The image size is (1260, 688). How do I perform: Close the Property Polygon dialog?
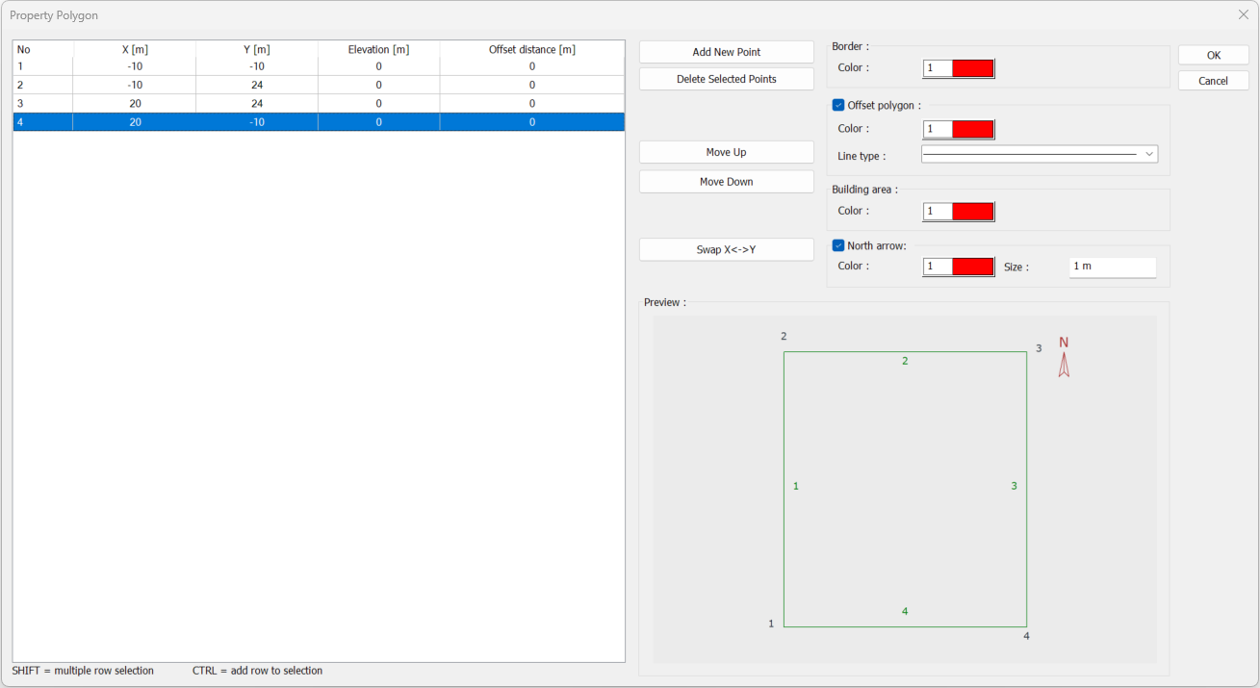coord(1243,15)
